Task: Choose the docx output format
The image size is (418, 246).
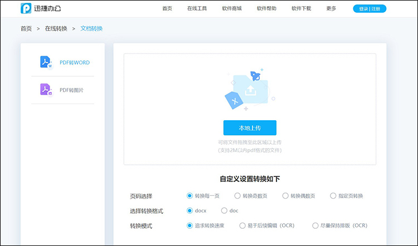Action: click(197, 210)
